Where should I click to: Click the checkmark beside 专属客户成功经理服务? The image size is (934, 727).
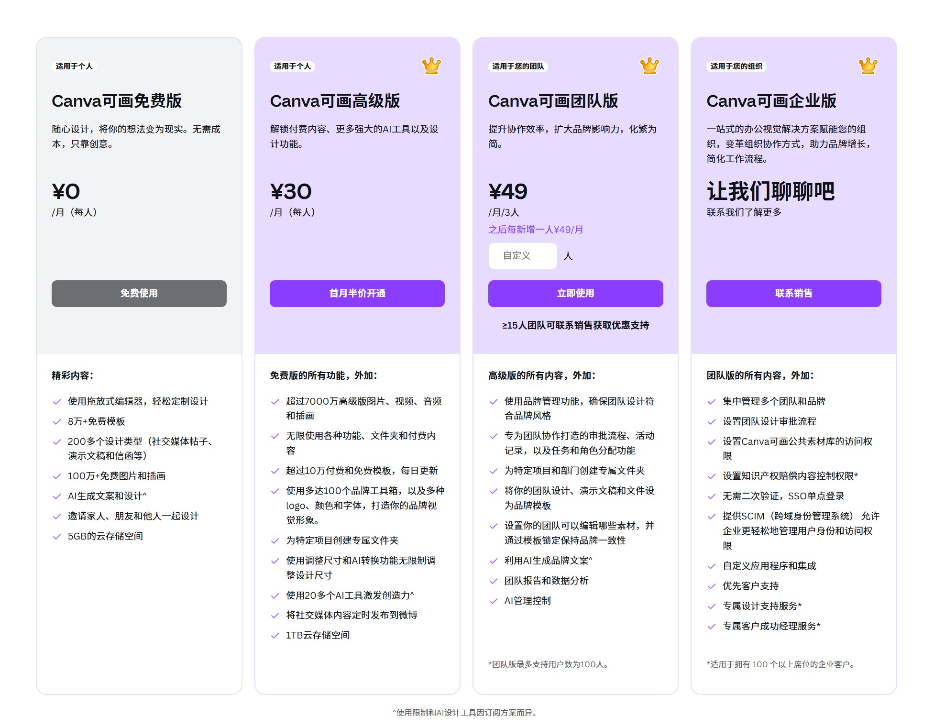click(x=712, y=627)
